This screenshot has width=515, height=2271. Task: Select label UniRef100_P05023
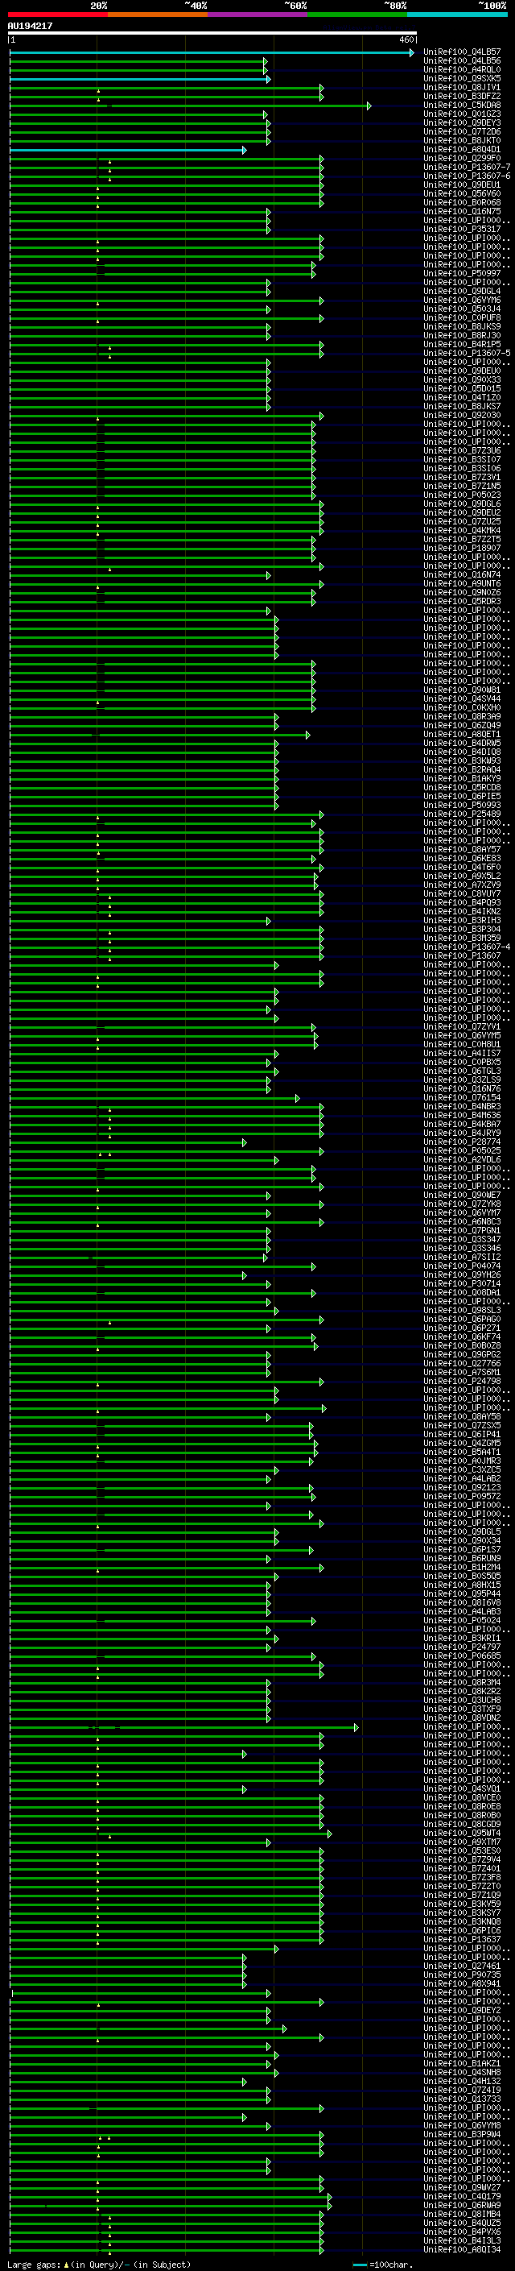click(462, 495)
